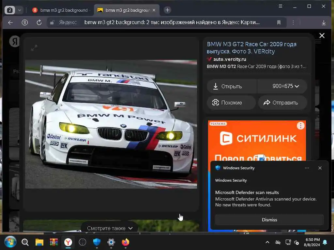Close the image viewer overlay
The width and height of the screenshot is (334, 250).
click(322, 35)
